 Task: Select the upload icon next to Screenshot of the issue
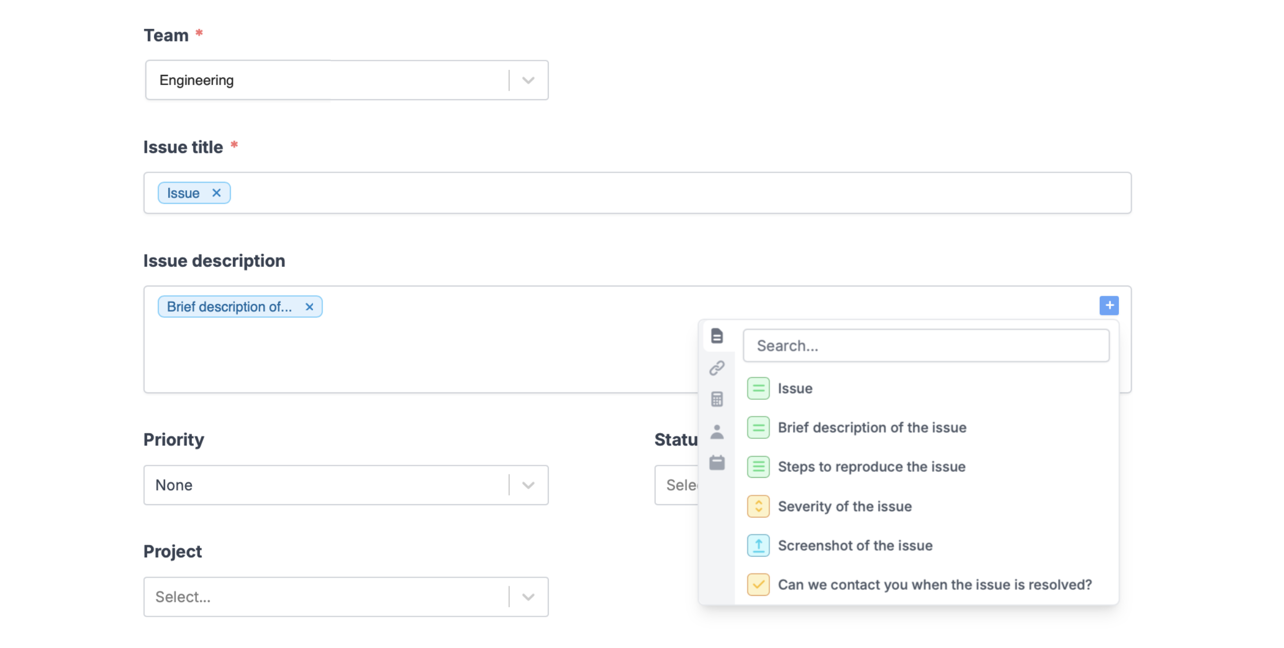pos(758,545)
